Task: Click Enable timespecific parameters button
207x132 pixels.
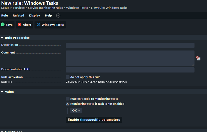Action: [x=94, y=120]
